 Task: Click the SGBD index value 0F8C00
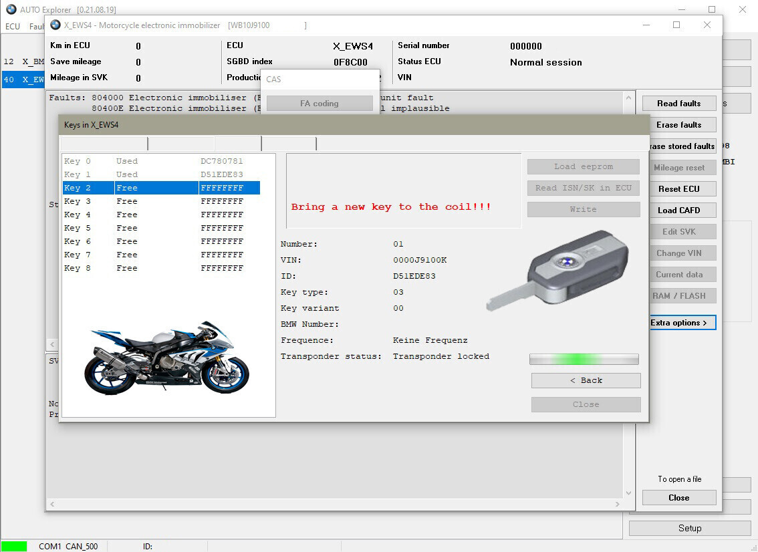click(350, 62)
